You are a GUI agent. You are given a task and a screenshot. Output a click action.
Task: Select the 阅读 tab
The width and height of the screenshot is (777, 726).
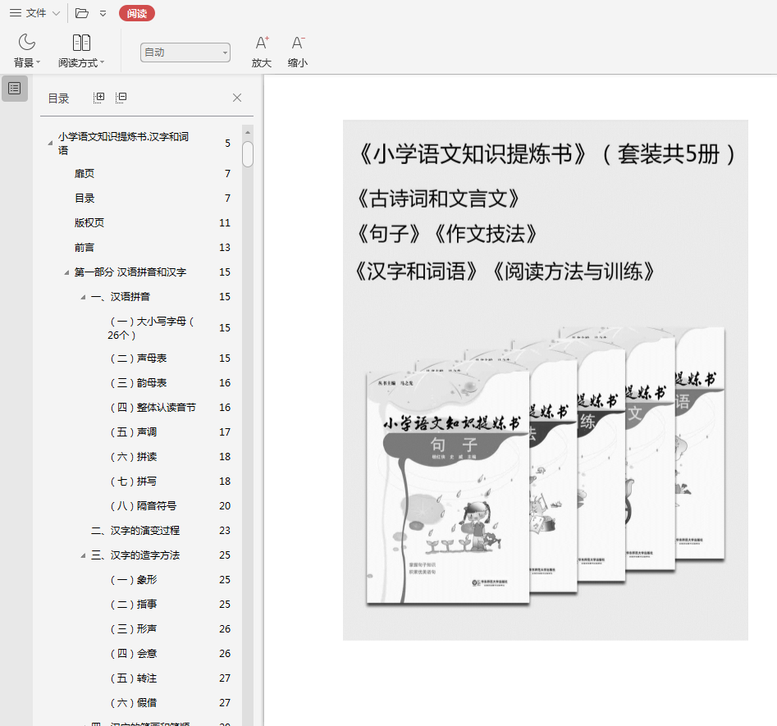pos(137,13)
